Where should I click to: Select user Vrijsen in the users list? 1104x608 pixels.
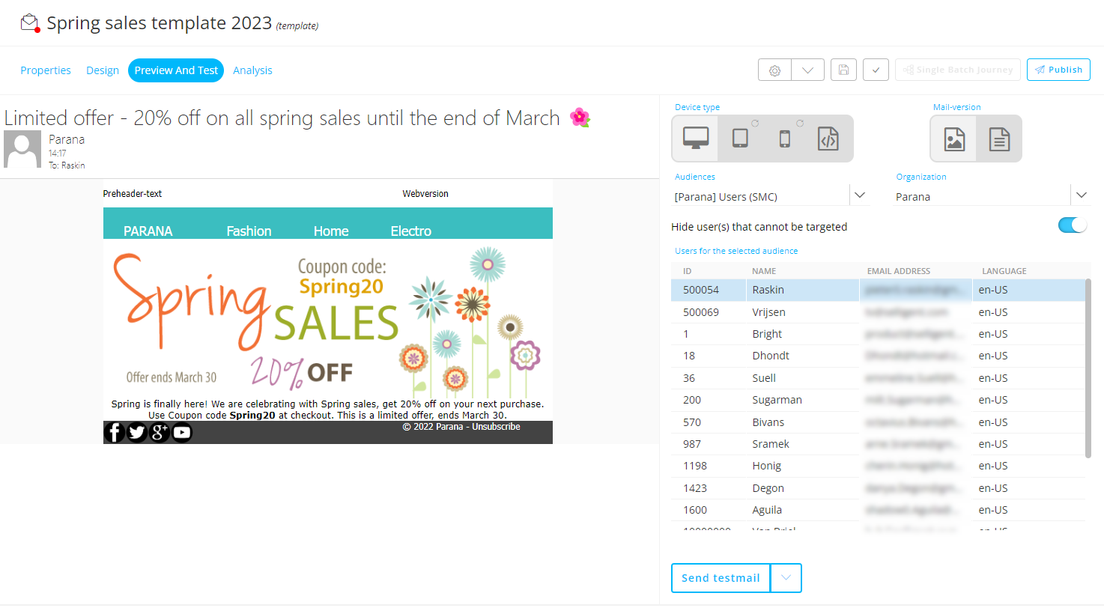[768, 312]
